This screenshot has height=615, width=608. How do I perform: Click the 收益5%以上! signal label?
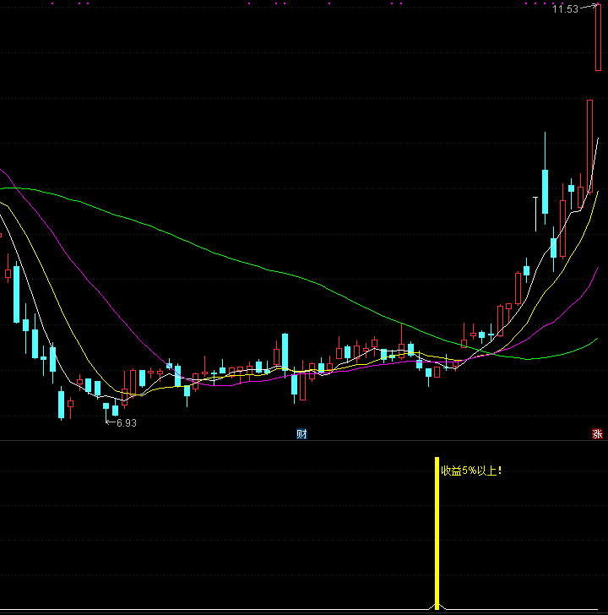pyautogui.click(x=471, y=471)
